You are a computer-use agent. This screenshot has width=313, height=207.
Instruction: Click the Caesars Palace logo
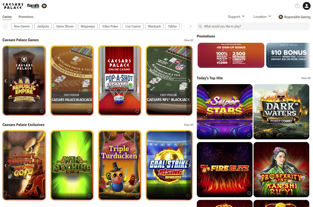pos(13,6)
